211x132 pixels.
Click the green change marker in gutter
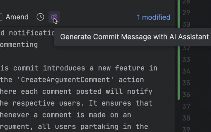click(179, 50)
